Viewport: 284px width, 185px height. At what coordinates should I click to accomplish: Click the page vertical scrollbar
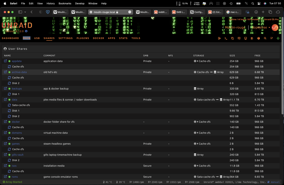point(282,65)
